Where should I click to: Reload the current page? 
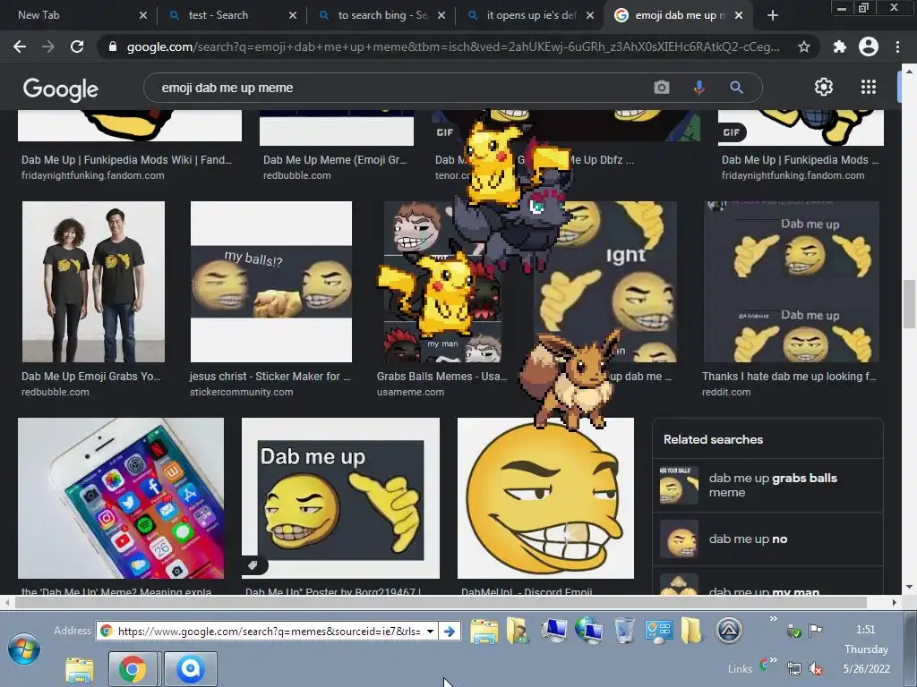pos(77,47)
